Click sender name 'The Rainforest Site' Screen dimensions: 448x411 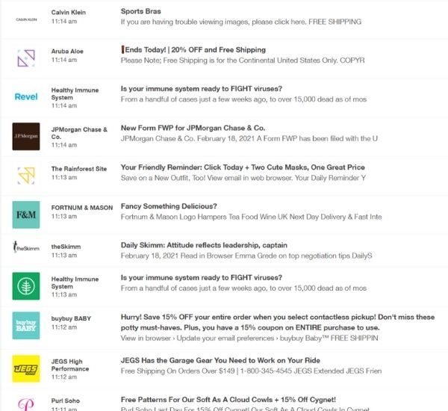(x=79, y=169)
